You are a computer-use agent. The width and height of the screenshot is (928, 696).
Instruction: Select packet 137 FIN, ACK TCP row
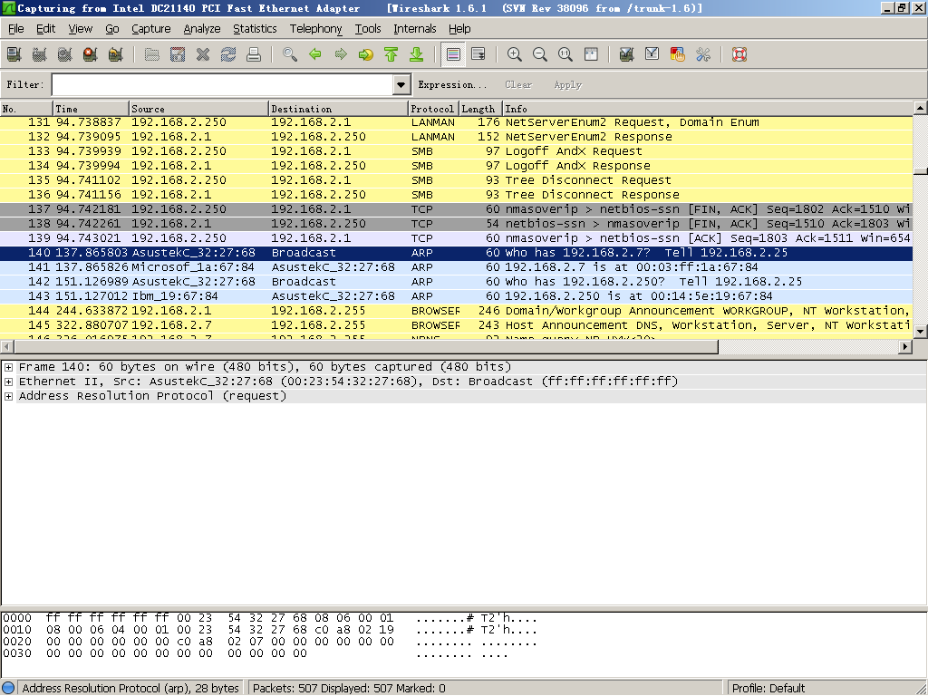click(457, 209)
